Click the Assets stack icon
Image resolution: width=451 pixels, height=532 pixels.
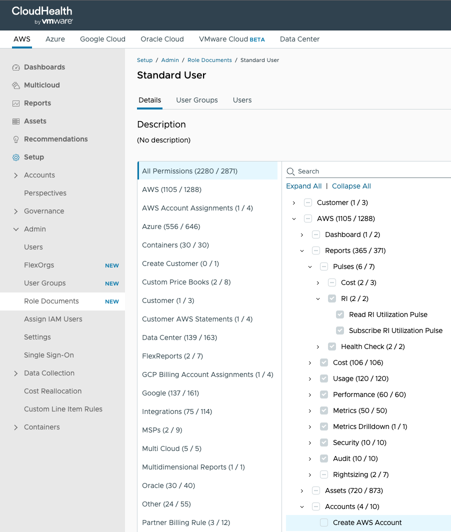[16, 121]
